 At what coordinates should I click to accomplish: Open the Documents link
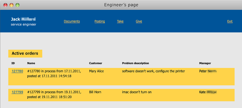coord(72,21)
